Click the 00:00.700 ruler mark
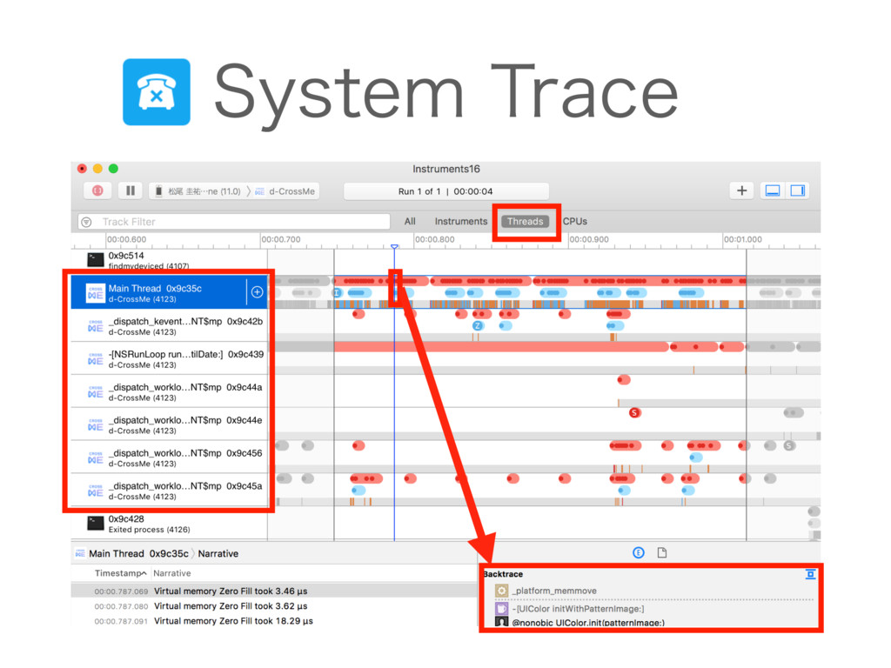The height and width of the screenshot is (668, 891). (x=281, y=240)
